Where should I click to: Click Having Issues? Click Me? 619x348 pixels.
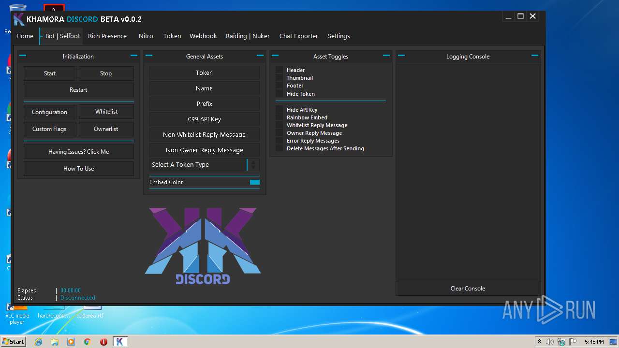[x=78, y=152]
